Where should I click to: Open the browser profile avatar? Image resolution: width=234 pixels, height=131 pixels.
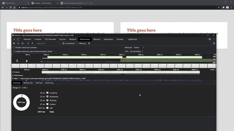[227, 7]
